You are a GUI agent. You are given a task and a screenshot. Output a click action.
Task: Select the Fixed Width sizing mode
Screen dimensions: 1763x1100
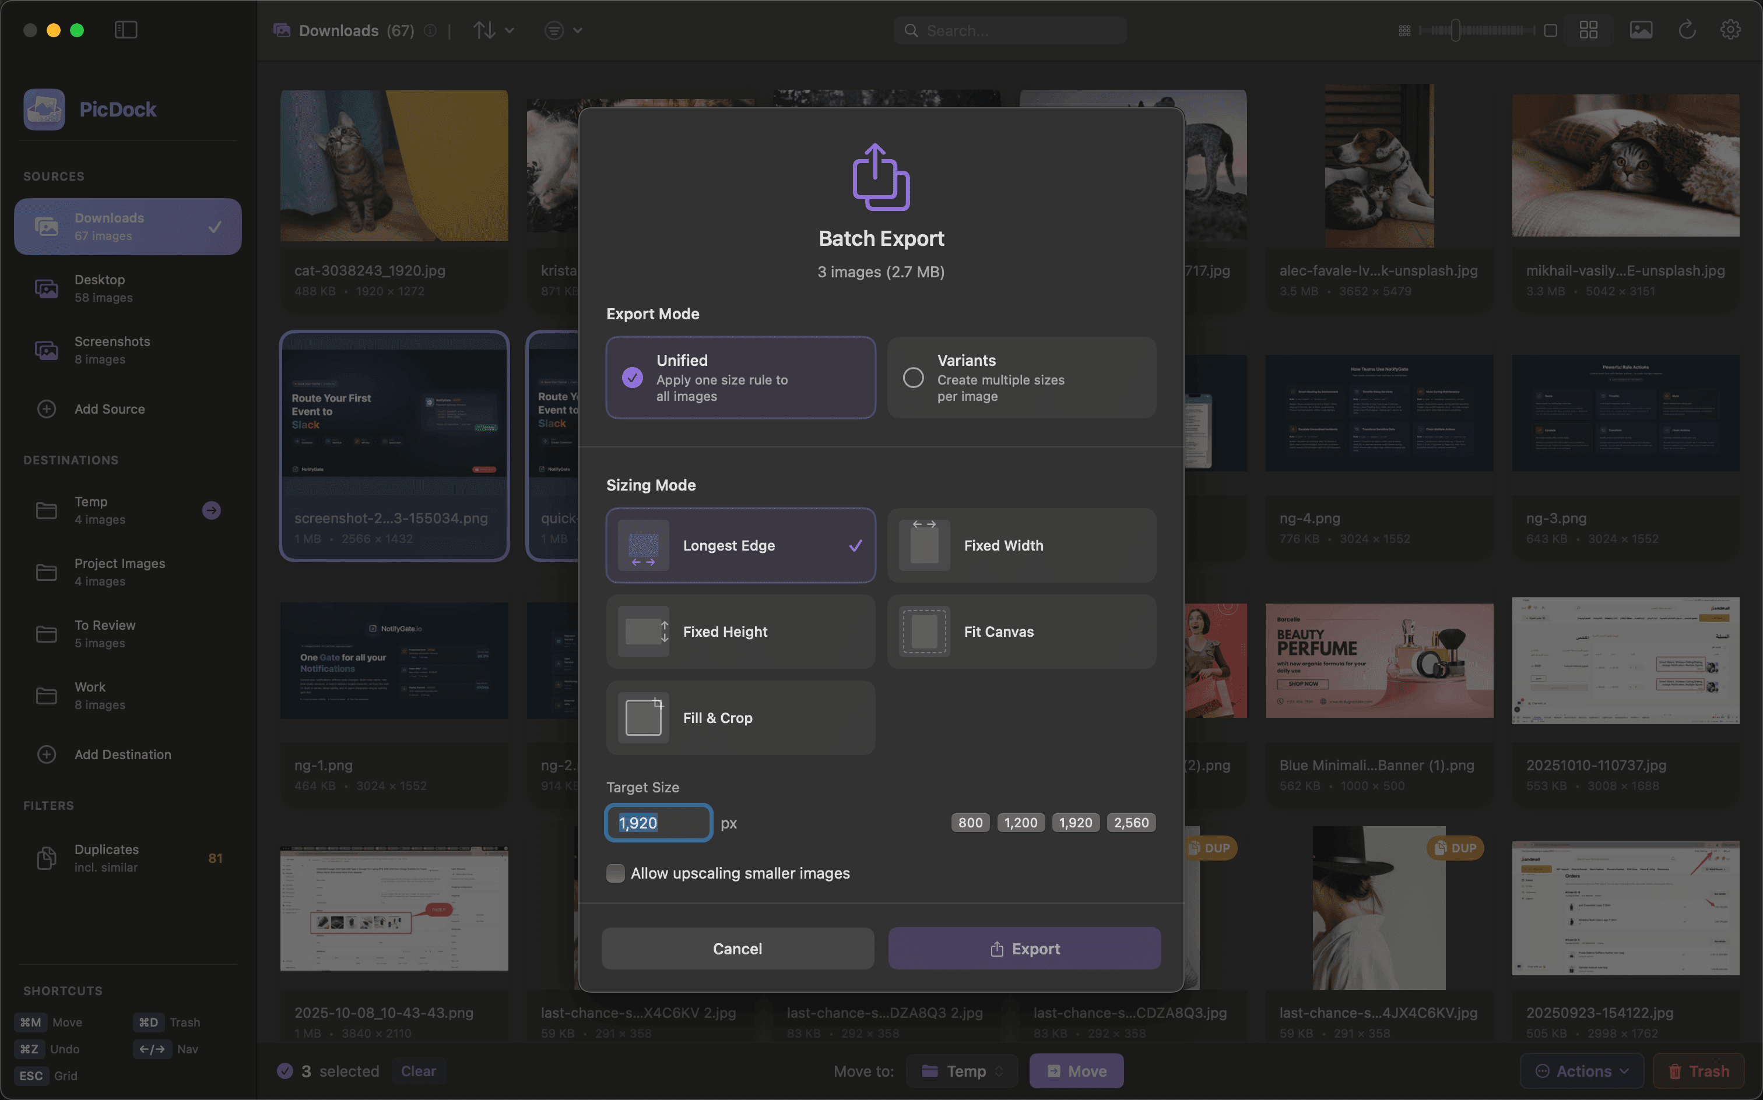[1021, 545]
